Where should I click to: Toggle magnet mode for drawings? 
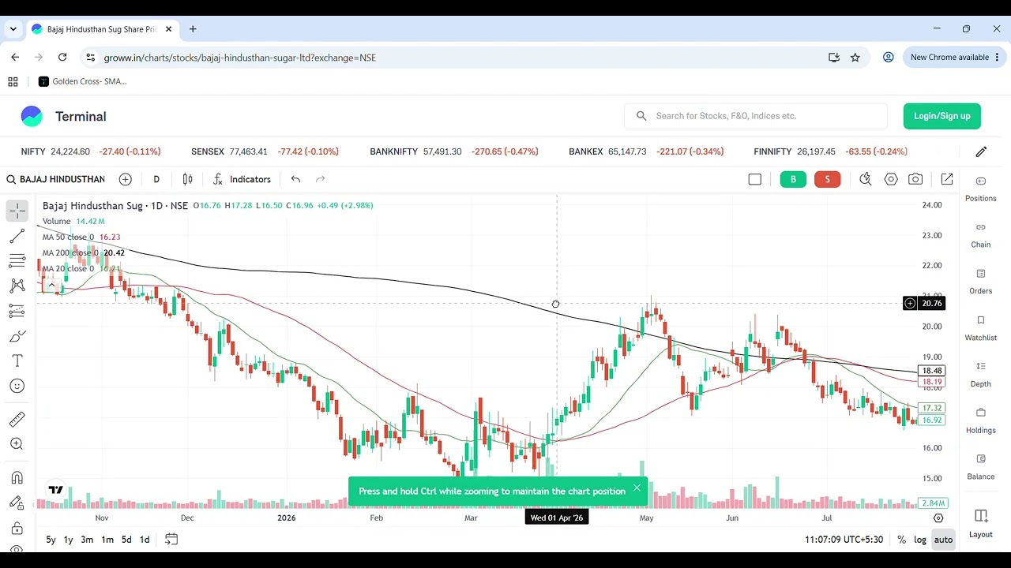tap(17, 477)
